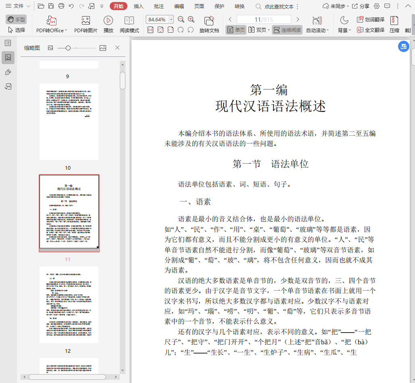The image size is (415, 383).
Task: Click 旋转文档 rotate document
Action: [209, 24]
